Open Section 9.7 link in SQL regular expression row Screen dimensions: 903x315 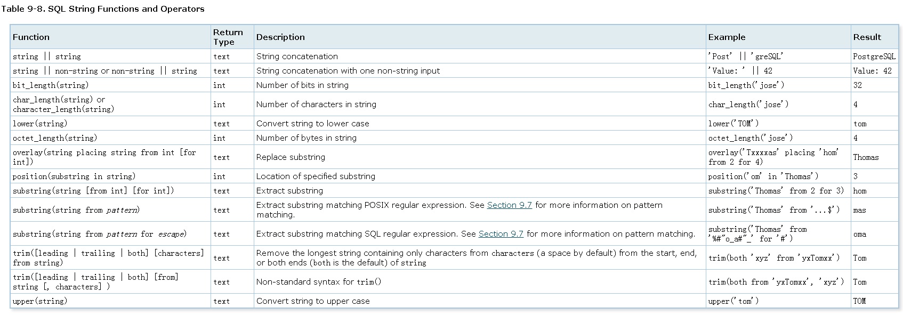coord(501,234)
